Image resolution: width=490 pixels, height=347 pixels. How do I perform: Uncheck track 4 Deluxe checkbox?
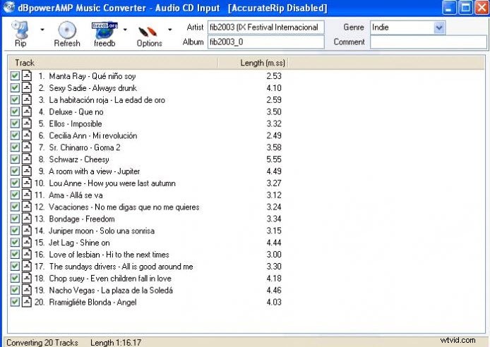click(15, 111)
